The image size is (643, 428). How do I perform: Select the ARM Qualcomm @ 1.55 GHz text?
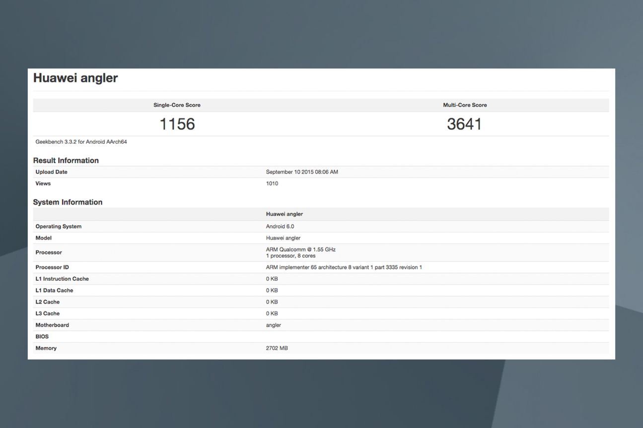click(x=297, y=249)
